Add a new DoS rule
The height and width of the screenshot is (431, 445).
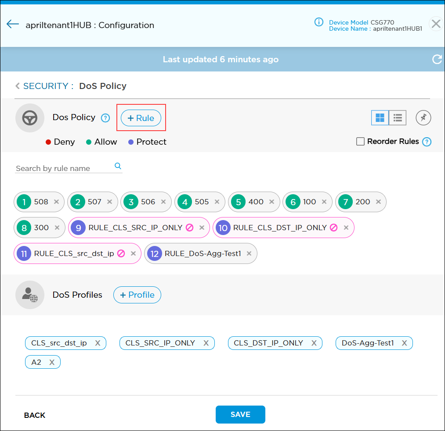141,118
